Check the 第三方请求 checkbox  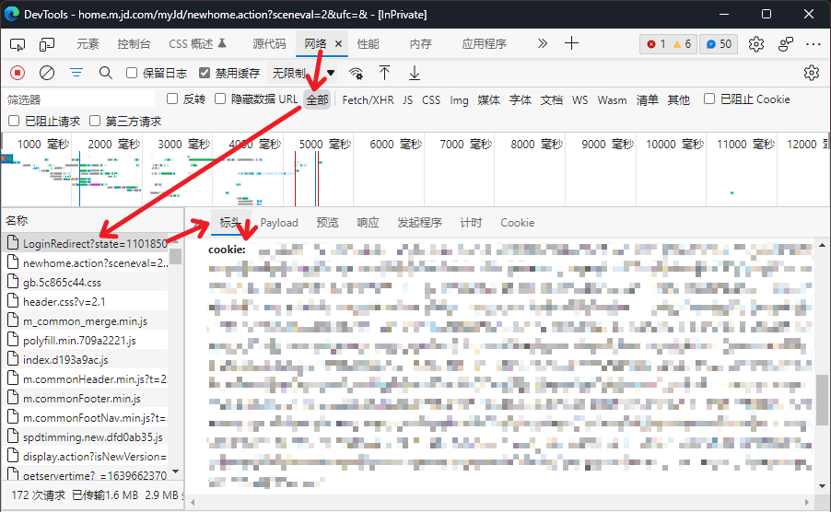point(95,121)
